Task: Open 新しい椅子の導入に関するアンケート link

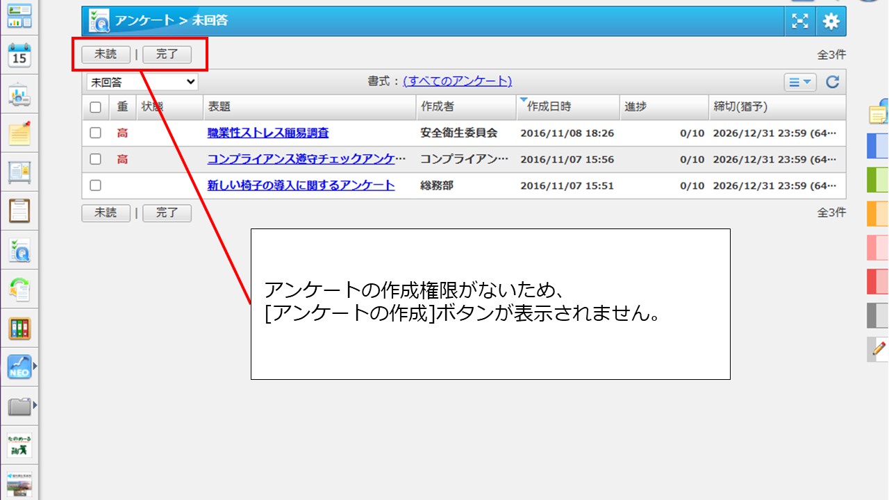Action: tap(301, 185)
